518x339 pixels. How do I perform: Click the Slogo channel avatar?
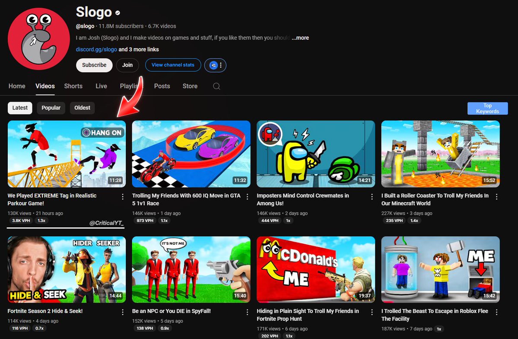pos(38,38)
